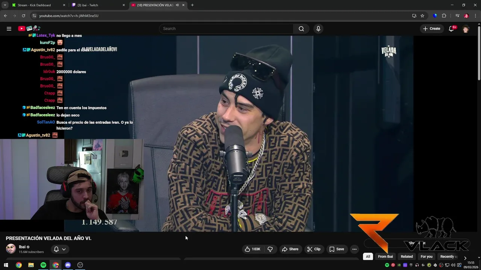Open Chrome tab search dropdown
481x270 pixels.
tap(5, 5)
